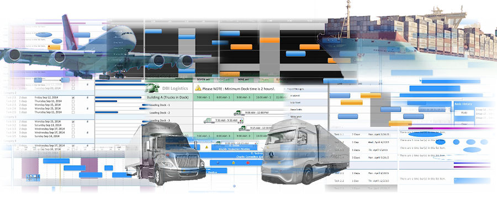Select the Task 2.2 row in the April list
Image resolution: width=497 pixels, height=217 pixels.
click(361, 181)
